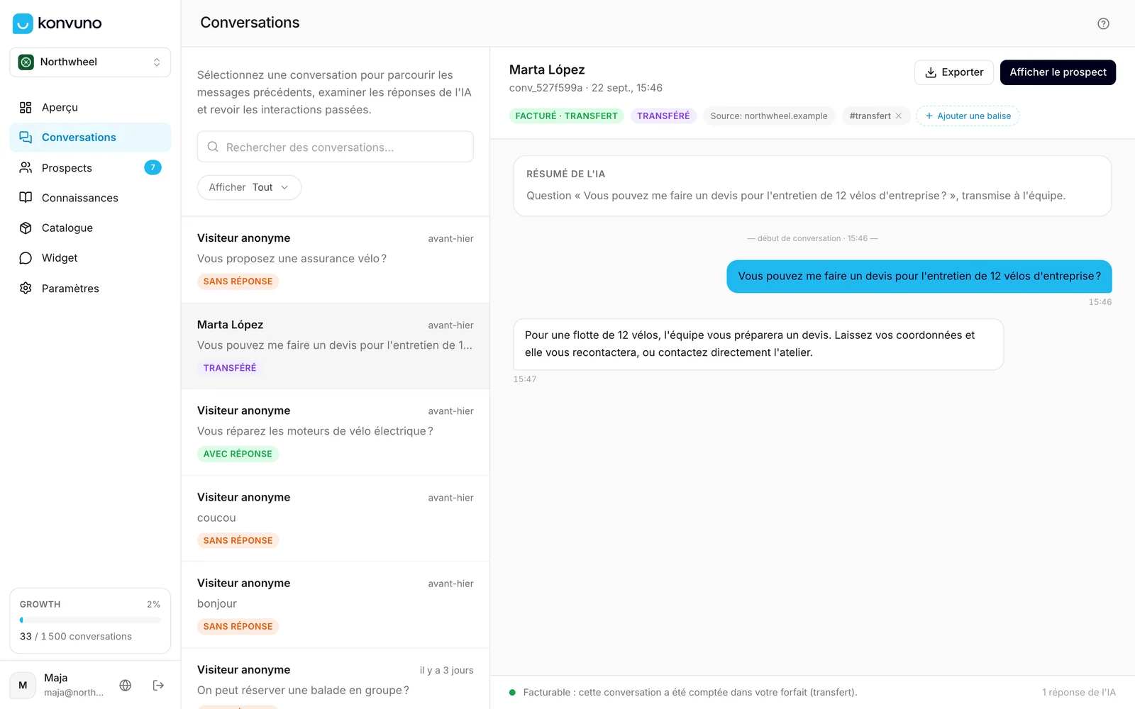Image resolution: width=1135 pixels, height=709 pixels.
Task: Click Ajouter une balise
Action: pyautogui.click(x=968, y=116)
